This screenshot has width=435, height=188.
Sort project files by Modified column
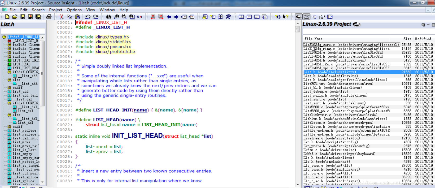click(x=424, y=39)
